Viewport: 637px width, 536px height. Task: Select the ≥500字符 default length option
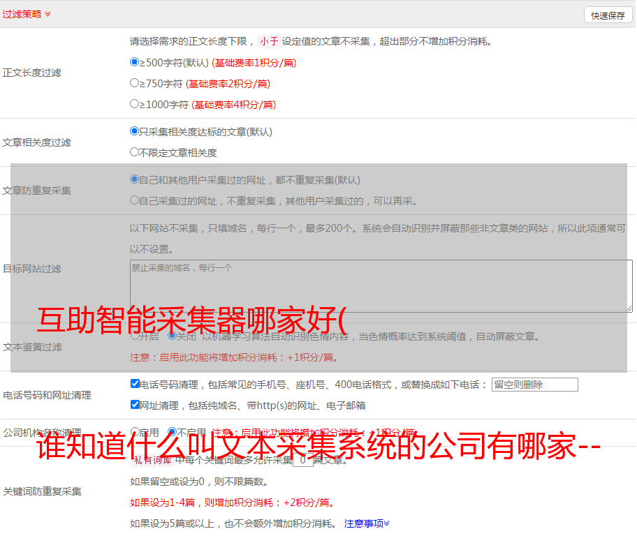[135, 62]
